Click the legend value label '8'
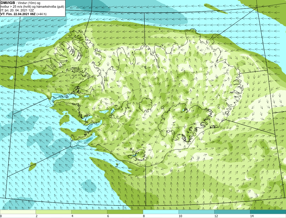This screenshot has height=218, width=286. click(x=144, y=216)
